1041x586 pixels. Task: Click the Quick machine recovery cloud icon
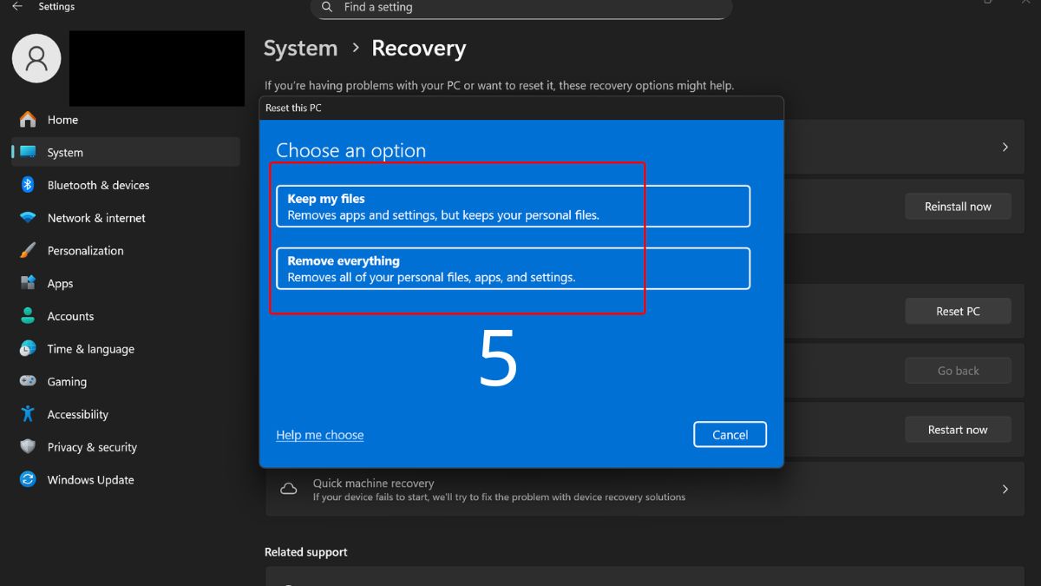coord(289,490)
